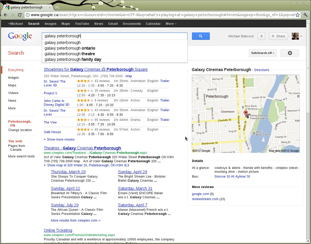Open Map link next to phone number
The image size is (311, 244).
coord(129,76)
